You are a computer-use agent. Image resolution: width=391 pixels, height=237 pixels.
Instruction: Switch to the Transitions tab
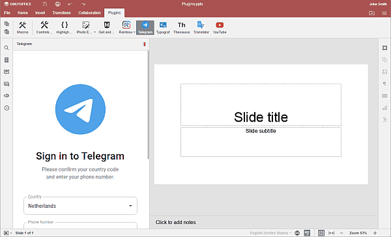click(61, 13)
